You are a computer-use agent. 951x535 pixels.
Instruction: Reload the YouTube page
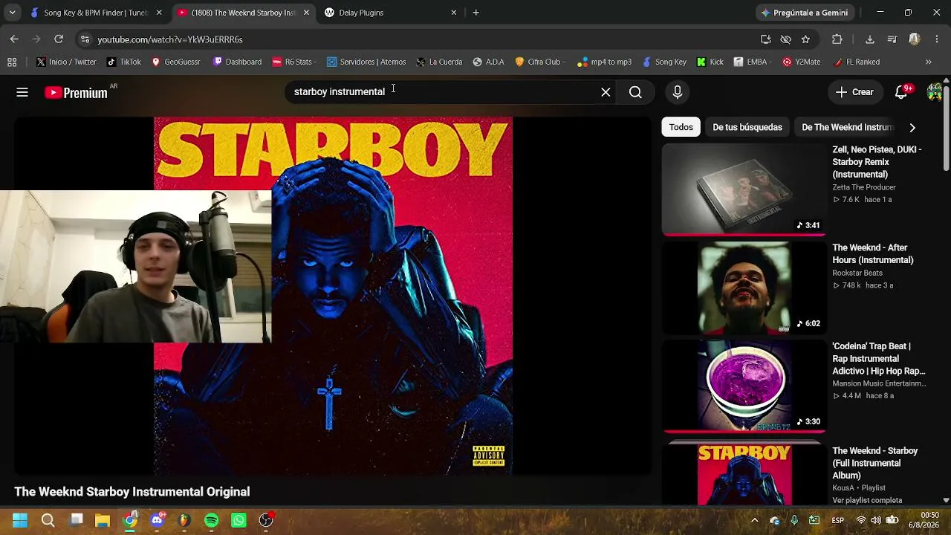click(x=59, y=39)
